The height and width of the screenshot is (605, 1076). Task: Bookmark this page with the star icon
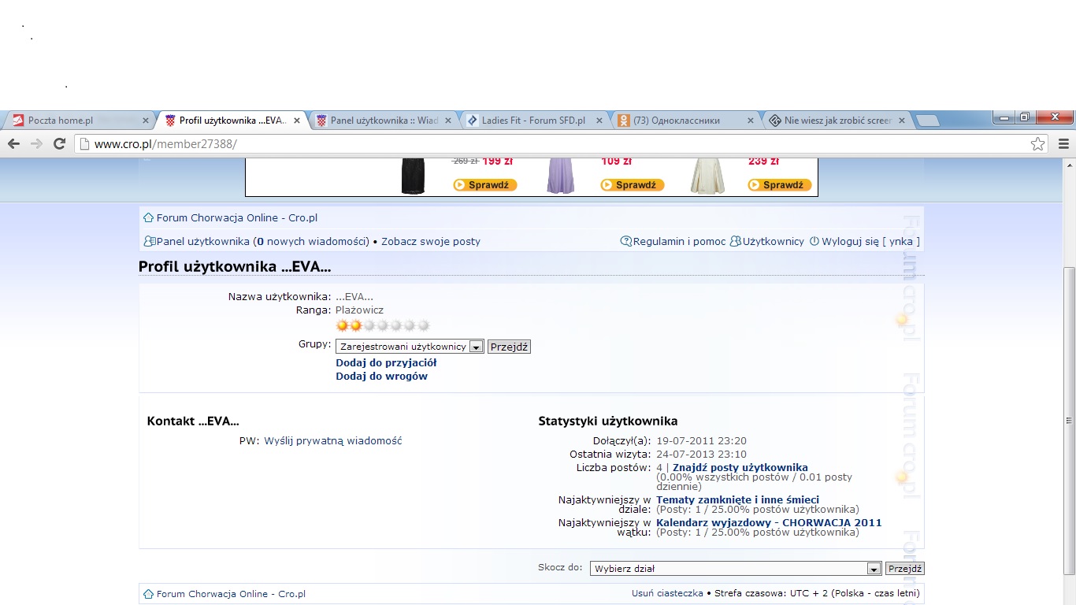pyautogui.click(x=1037, y=144)
